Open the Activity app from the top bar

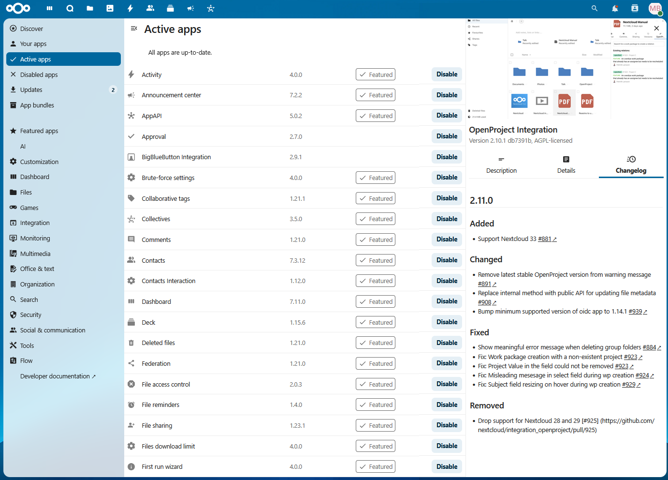point(130,8)
